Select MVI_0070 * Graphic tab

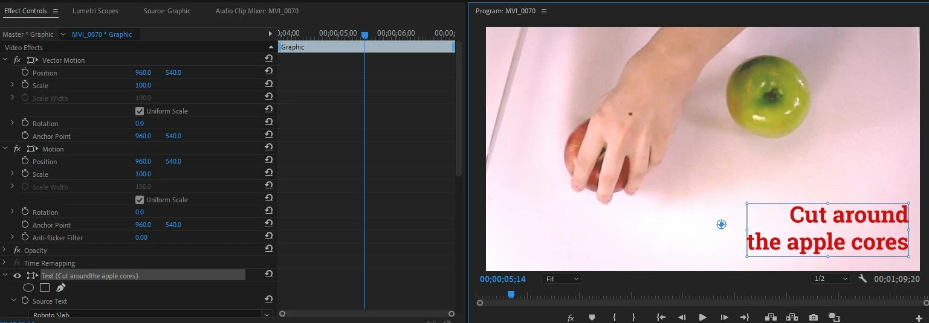pos(102,34)
